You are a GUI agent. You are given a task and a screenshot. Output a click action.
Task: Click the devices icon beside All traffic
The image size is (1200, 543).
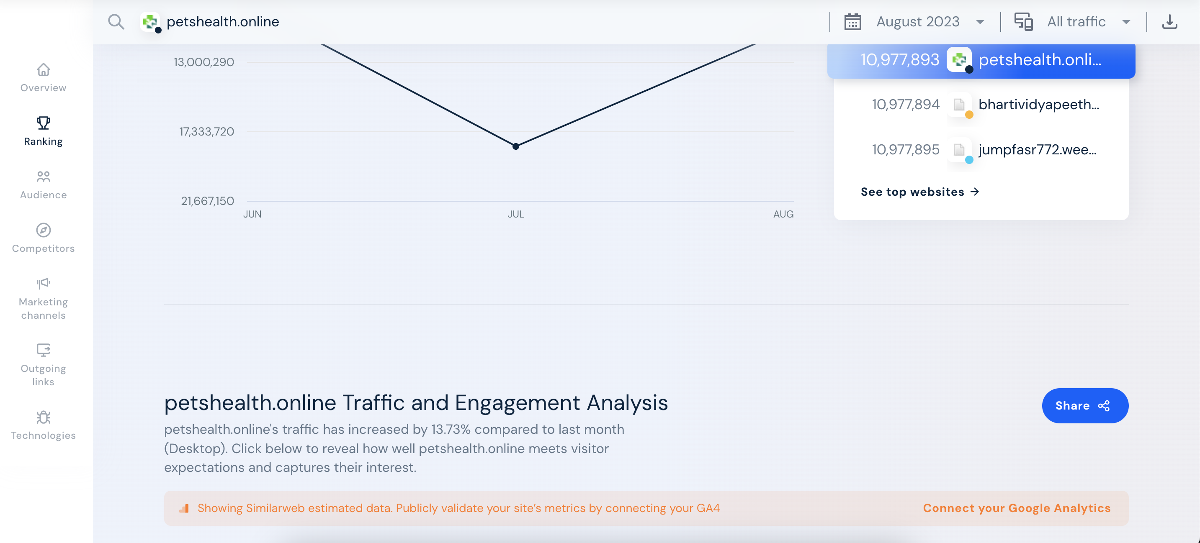pos(1023,22)
